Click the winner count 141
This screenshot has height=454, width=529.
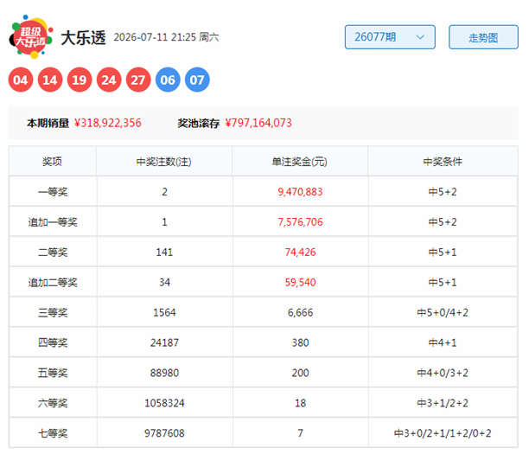click(x=164, y=253)
